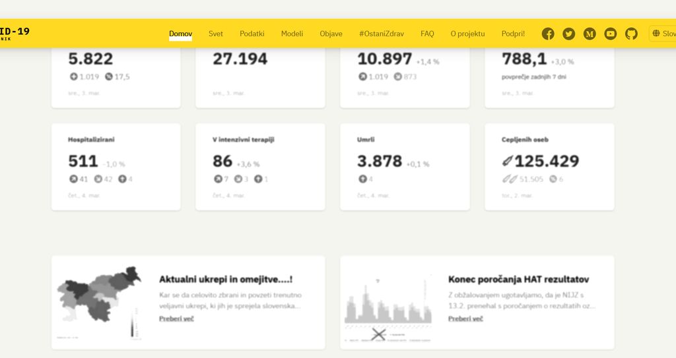Open the Podatki menu item

(x=252, y=34)
